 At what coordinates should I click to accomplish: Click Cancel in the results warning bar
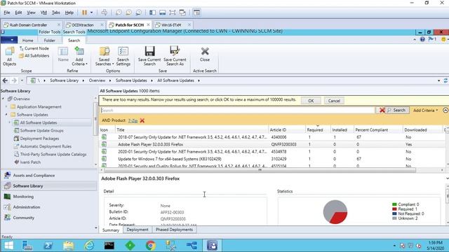click(x=334, y=101)
